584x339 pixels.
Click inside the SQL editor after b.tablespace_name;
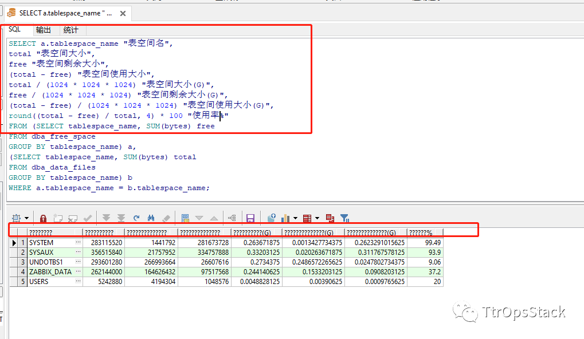[x=211, y=188]
